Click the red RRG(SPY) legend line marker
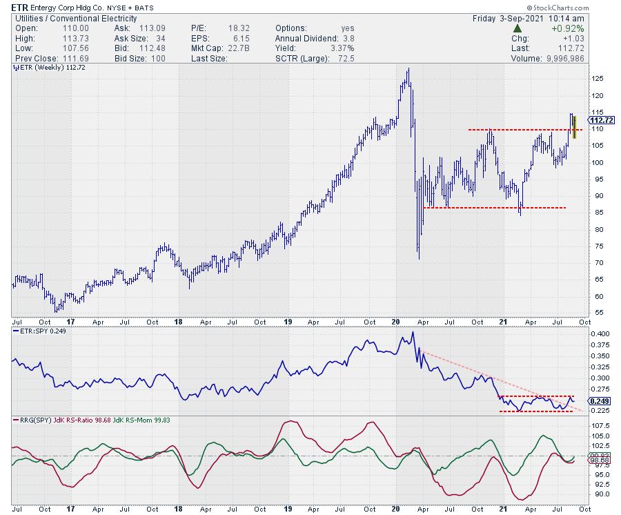The height and width of the screenshot is (515, 621). 16,419
